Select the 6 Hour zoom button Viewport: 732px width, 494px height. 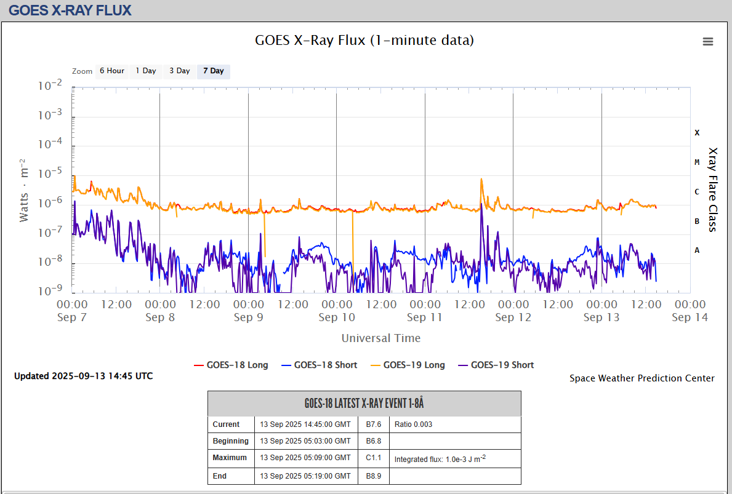[x=112, y=71]
